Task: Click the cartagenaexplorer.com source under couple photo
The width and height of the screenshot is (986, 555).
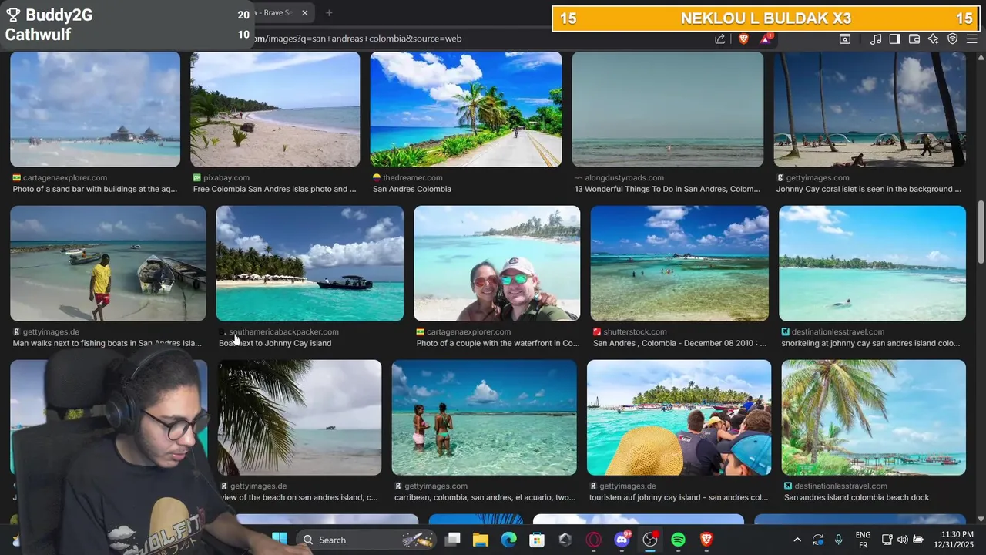Action: coord(468,331)
